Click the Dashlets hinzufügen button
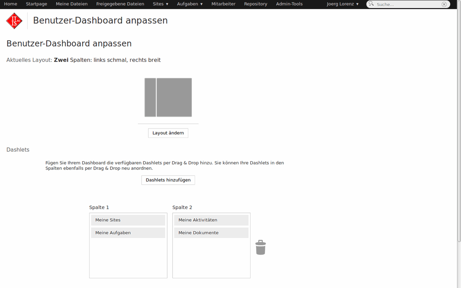Image resolution: width=461 pixels, height=288 pixels. pos(168,180)
